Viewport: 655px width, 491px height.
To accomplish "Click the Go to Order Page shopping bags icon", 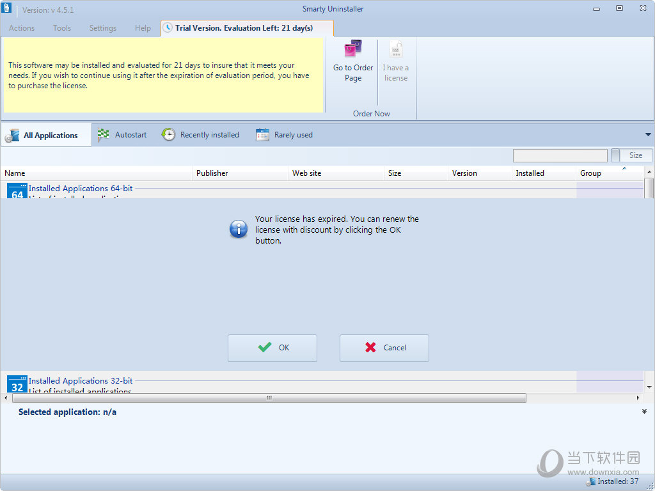I will coord(353,49).
